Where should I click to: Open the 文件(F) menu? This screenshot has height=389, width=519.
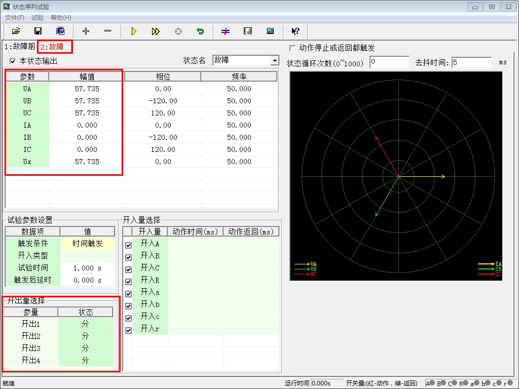[15, 18]
